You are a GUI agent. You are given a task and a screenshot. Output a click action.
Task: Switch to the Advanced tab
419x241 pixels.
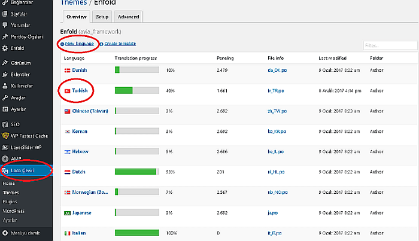click(128, 17)
